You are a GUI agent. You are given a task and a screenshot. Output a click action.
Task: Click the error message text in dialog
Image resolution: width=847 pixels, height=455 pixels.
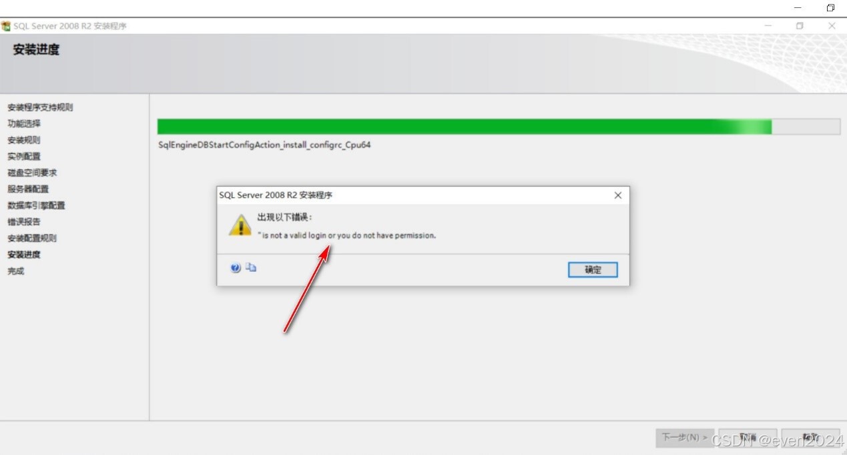click(x=346, y=235)
